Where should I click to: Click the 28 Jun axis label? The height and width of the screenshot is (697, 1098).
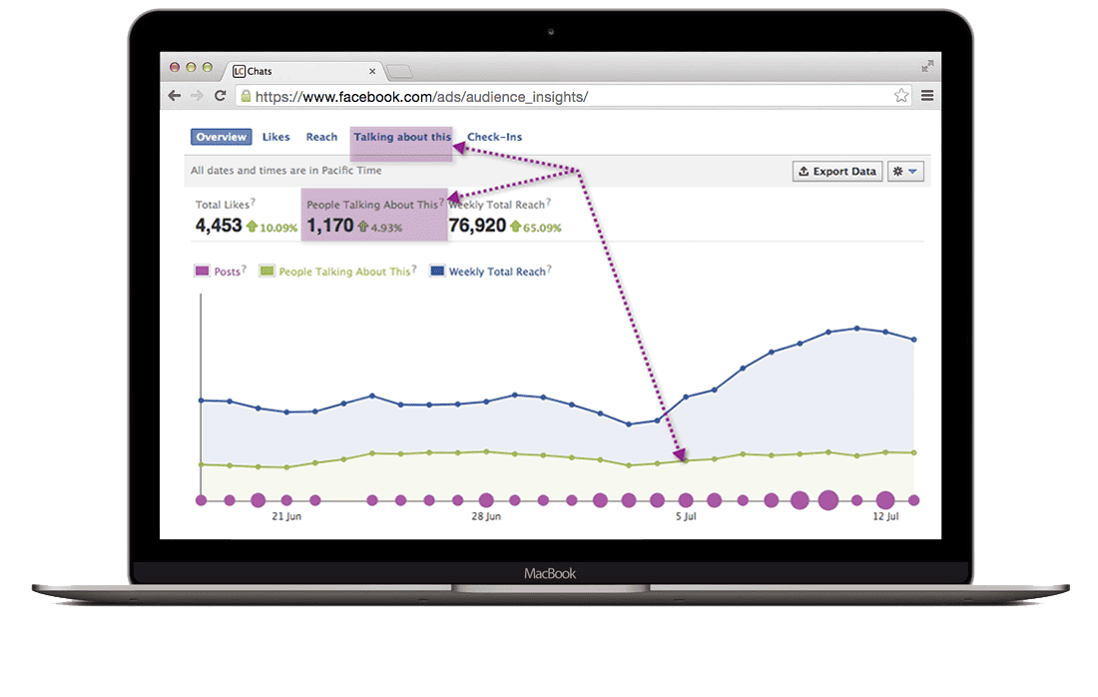pyautogui.click(x=486, y=516)
